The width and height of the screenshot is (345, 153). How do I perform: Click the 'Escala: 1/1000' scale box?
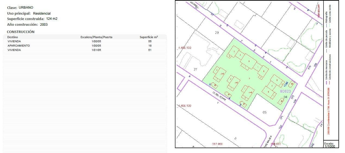pos(331,145)
